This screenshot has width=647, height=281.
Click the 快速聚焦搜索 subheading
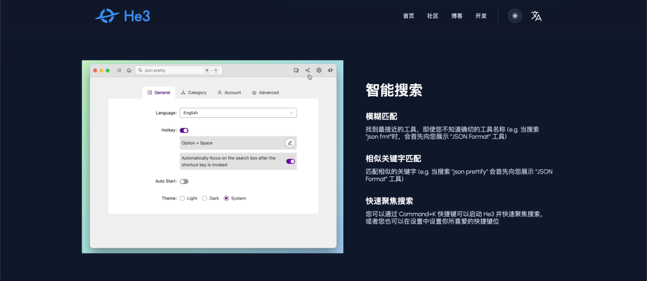(x=389, y=201)
